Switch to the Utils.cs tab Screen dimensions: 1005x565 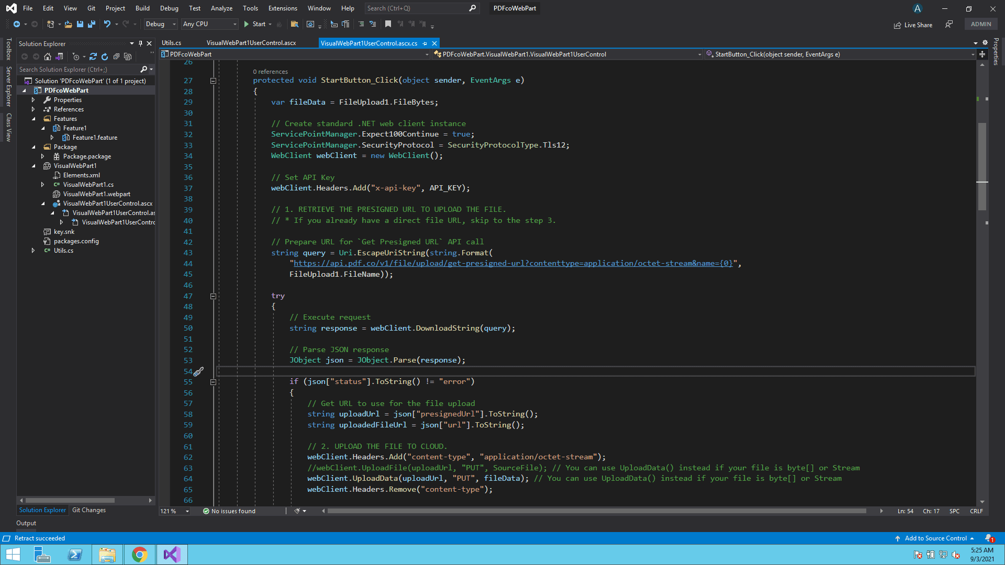pos(172,43)
